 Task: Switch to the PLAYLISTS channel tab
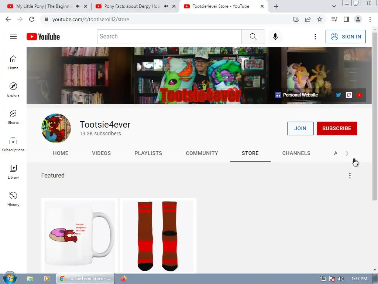coord(148,153)
